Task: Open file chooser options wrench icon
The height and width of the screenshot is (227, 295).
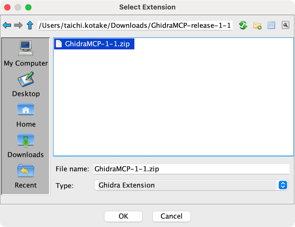Action: 285,25
